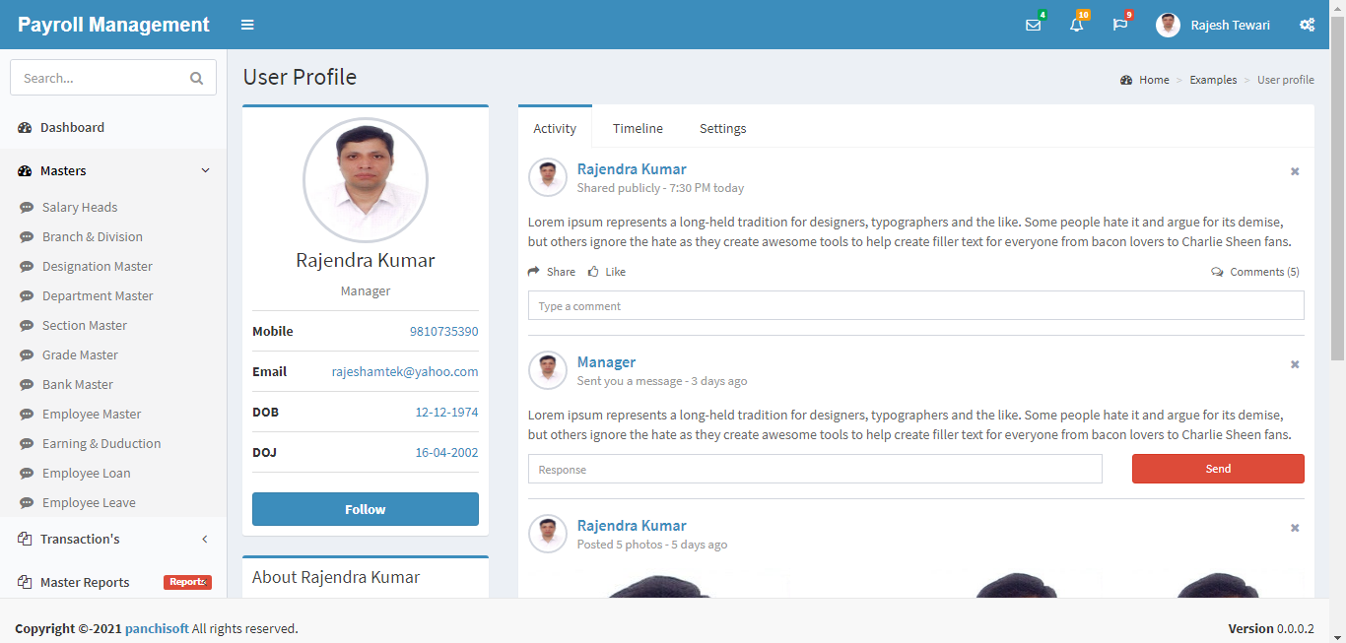Open the Settings tab
This screenshot has height=643, width=1346.
pyautogui.click(x=722, y=128)
